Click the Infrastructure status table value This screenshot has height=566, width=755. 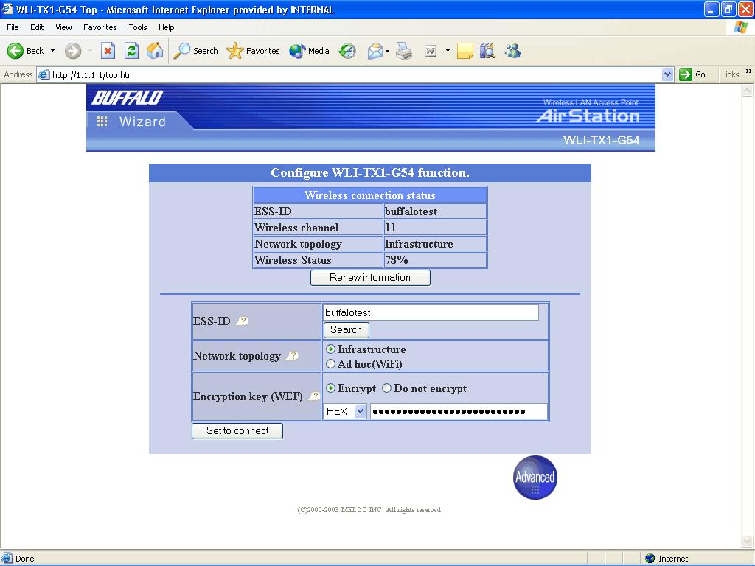click(x=419, y=243)
